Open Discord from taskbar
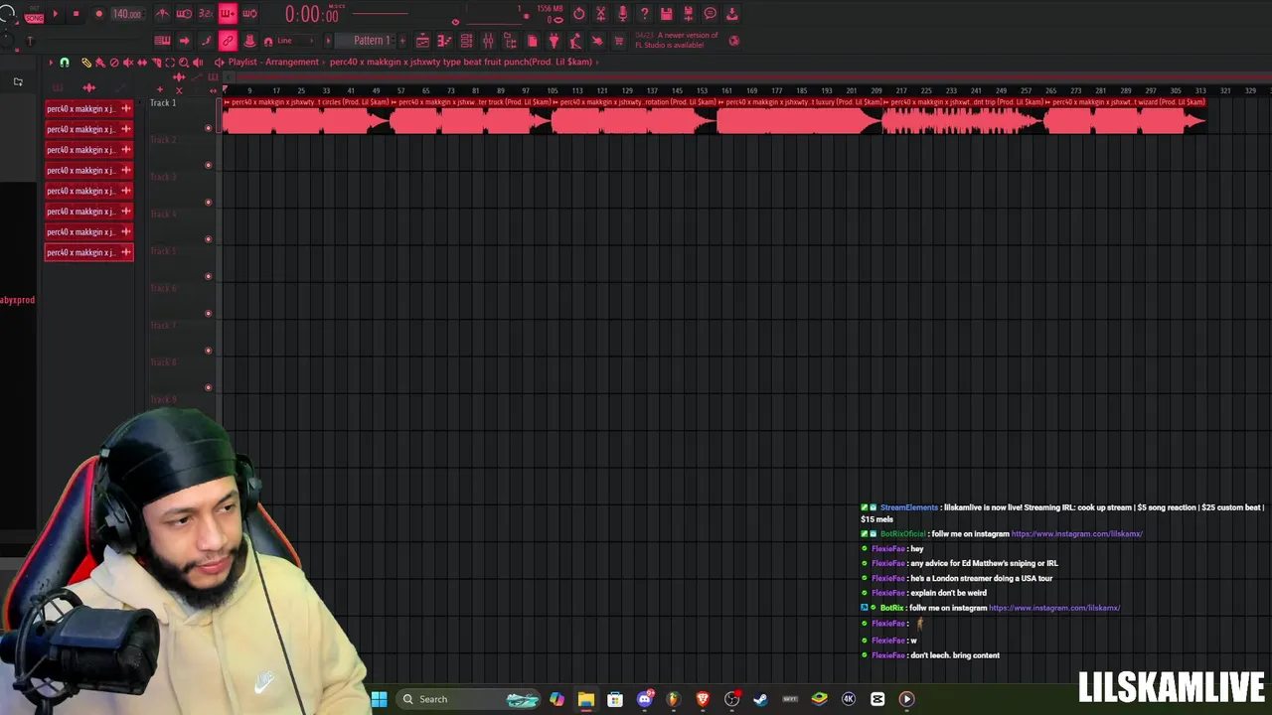 click(644, 699)
